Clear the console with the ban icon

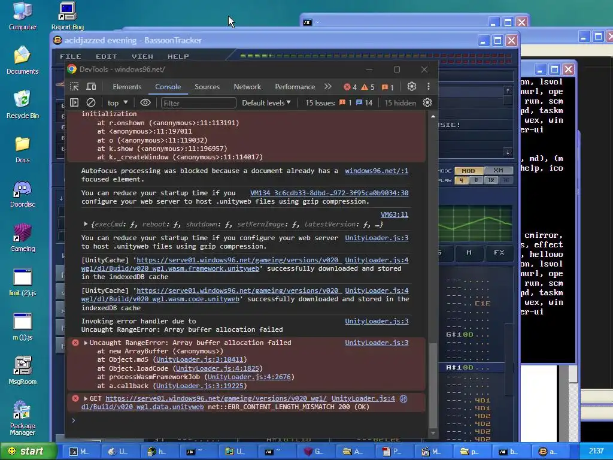click(91, 102)
